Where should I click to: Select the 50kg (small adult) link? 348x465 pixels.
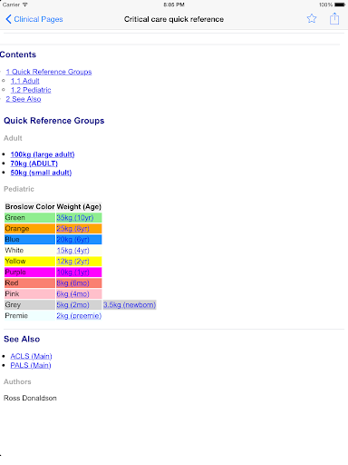coord(41,173)
